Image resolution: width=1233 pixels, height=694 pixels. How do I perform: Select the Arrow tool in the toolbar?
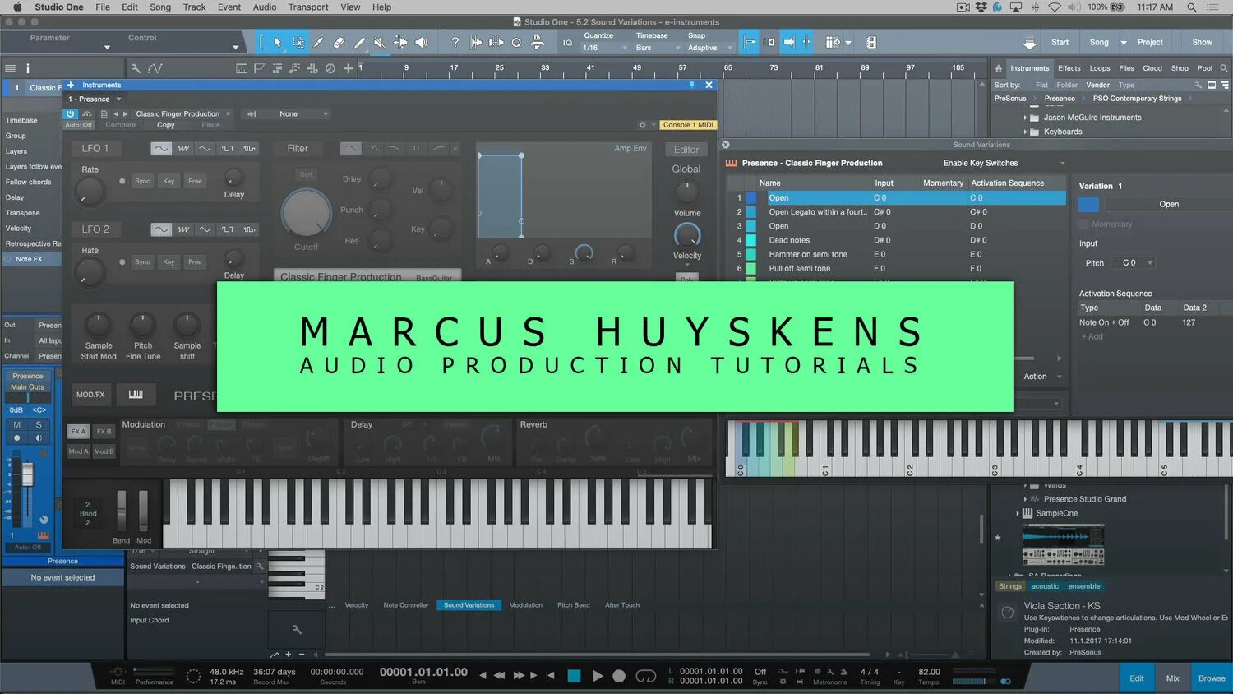coord(277,42)
